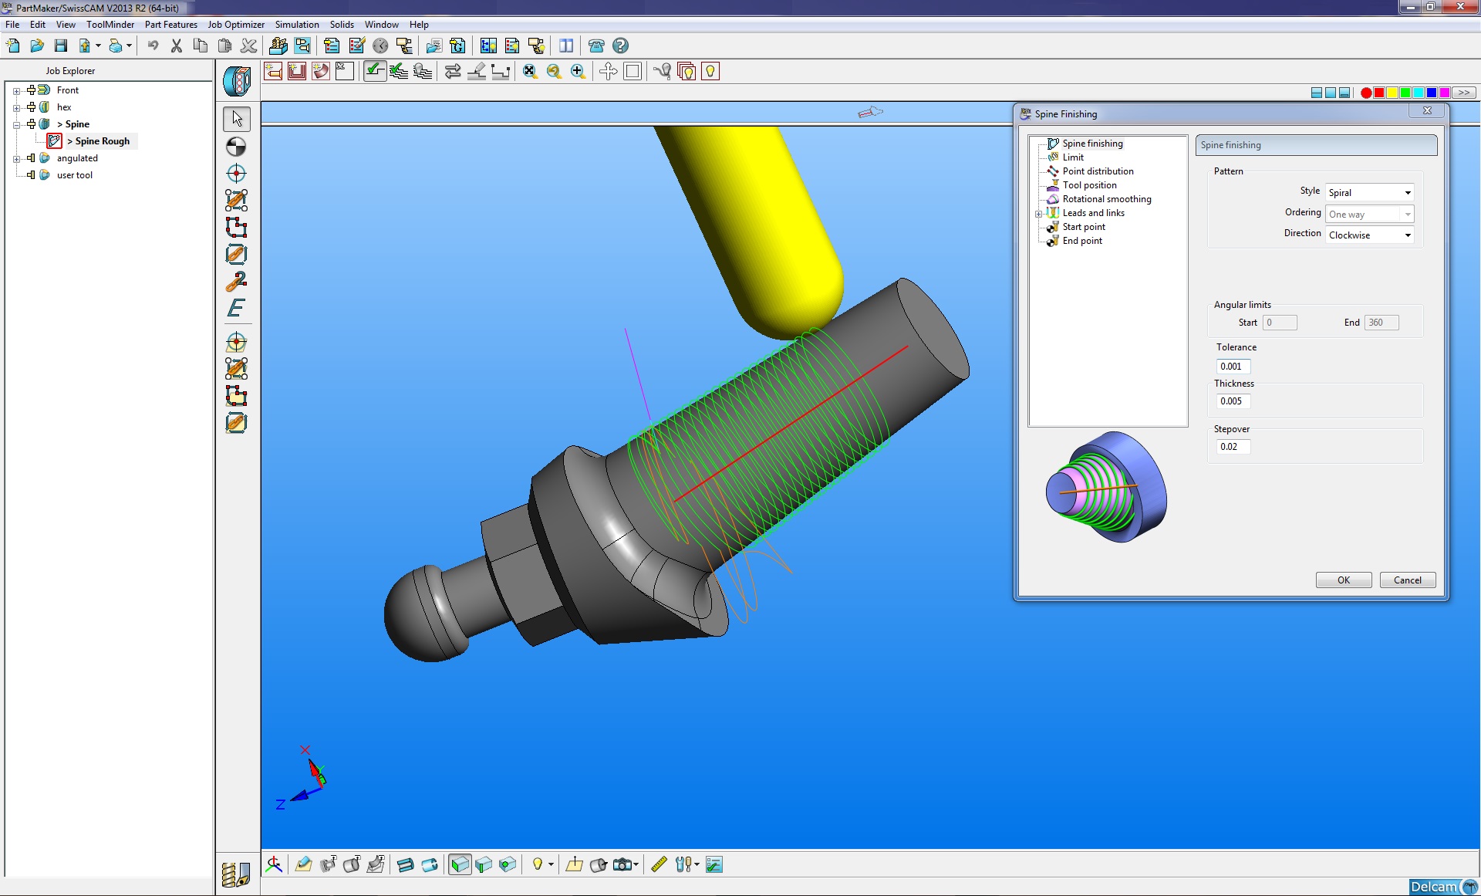This screenshot has height=896, width=1481.
Task: Toggle split horizontal window layout icon
Action: click(x=1317, y=93)
